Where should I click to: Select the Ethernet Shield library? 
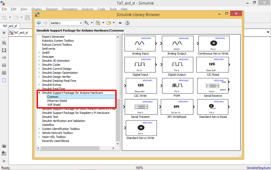point(57,101)
